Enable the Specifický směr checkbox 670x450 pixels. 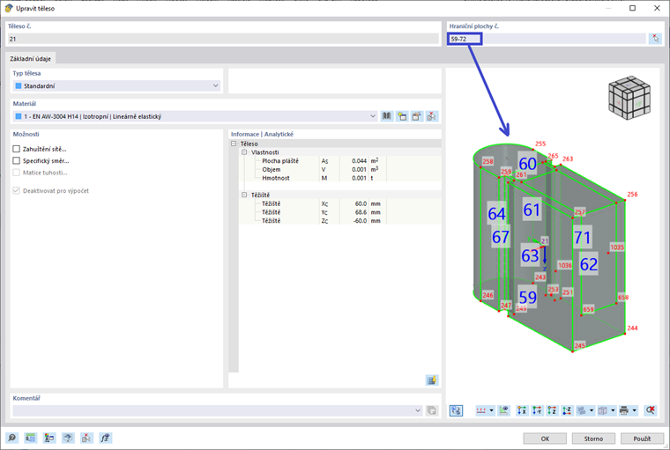point(16,160)
